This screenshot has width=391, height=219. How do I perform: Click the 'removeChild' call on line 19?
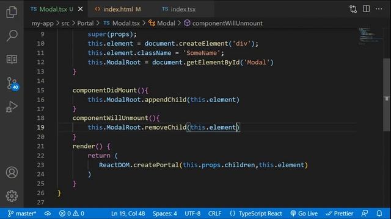(166, 127)
